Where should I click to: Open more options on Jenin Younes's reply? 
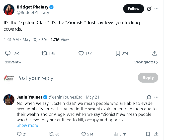[156, 97]
